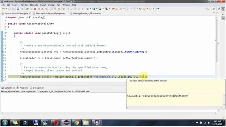Click the External Tools icon
This screenshot has height=127, width=226.
point(106,9)
